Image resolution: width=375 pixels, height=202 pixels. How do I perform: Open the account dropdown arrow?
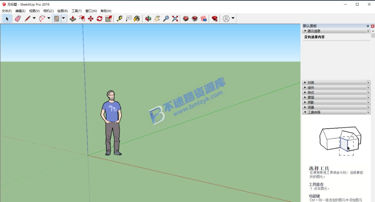point(233,18)
